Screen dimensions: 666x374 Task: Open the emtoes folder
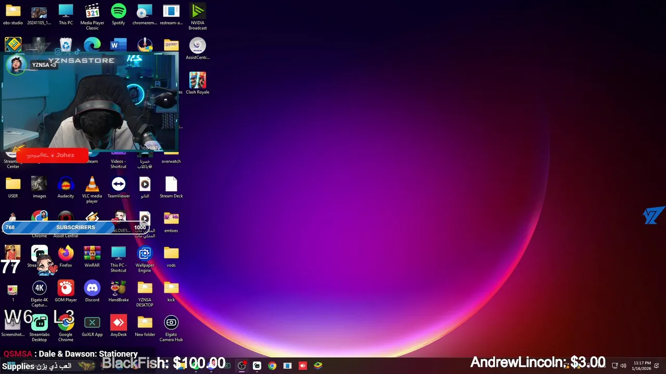[171, 222]
